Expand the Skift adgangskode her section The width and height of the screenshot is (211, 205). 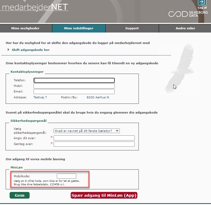coord(30,50)
